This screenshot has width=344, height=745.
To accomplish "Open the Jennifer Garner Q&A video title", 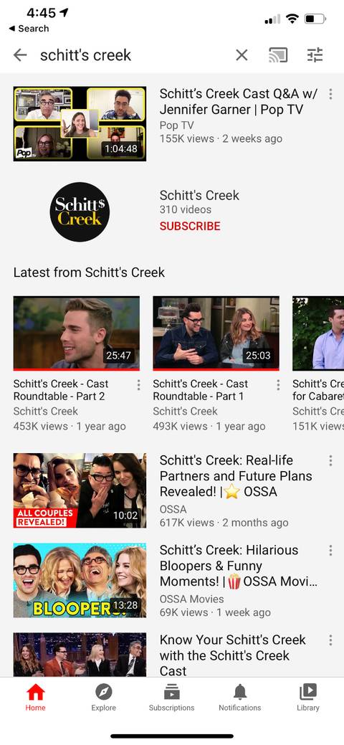I will 239,102.
